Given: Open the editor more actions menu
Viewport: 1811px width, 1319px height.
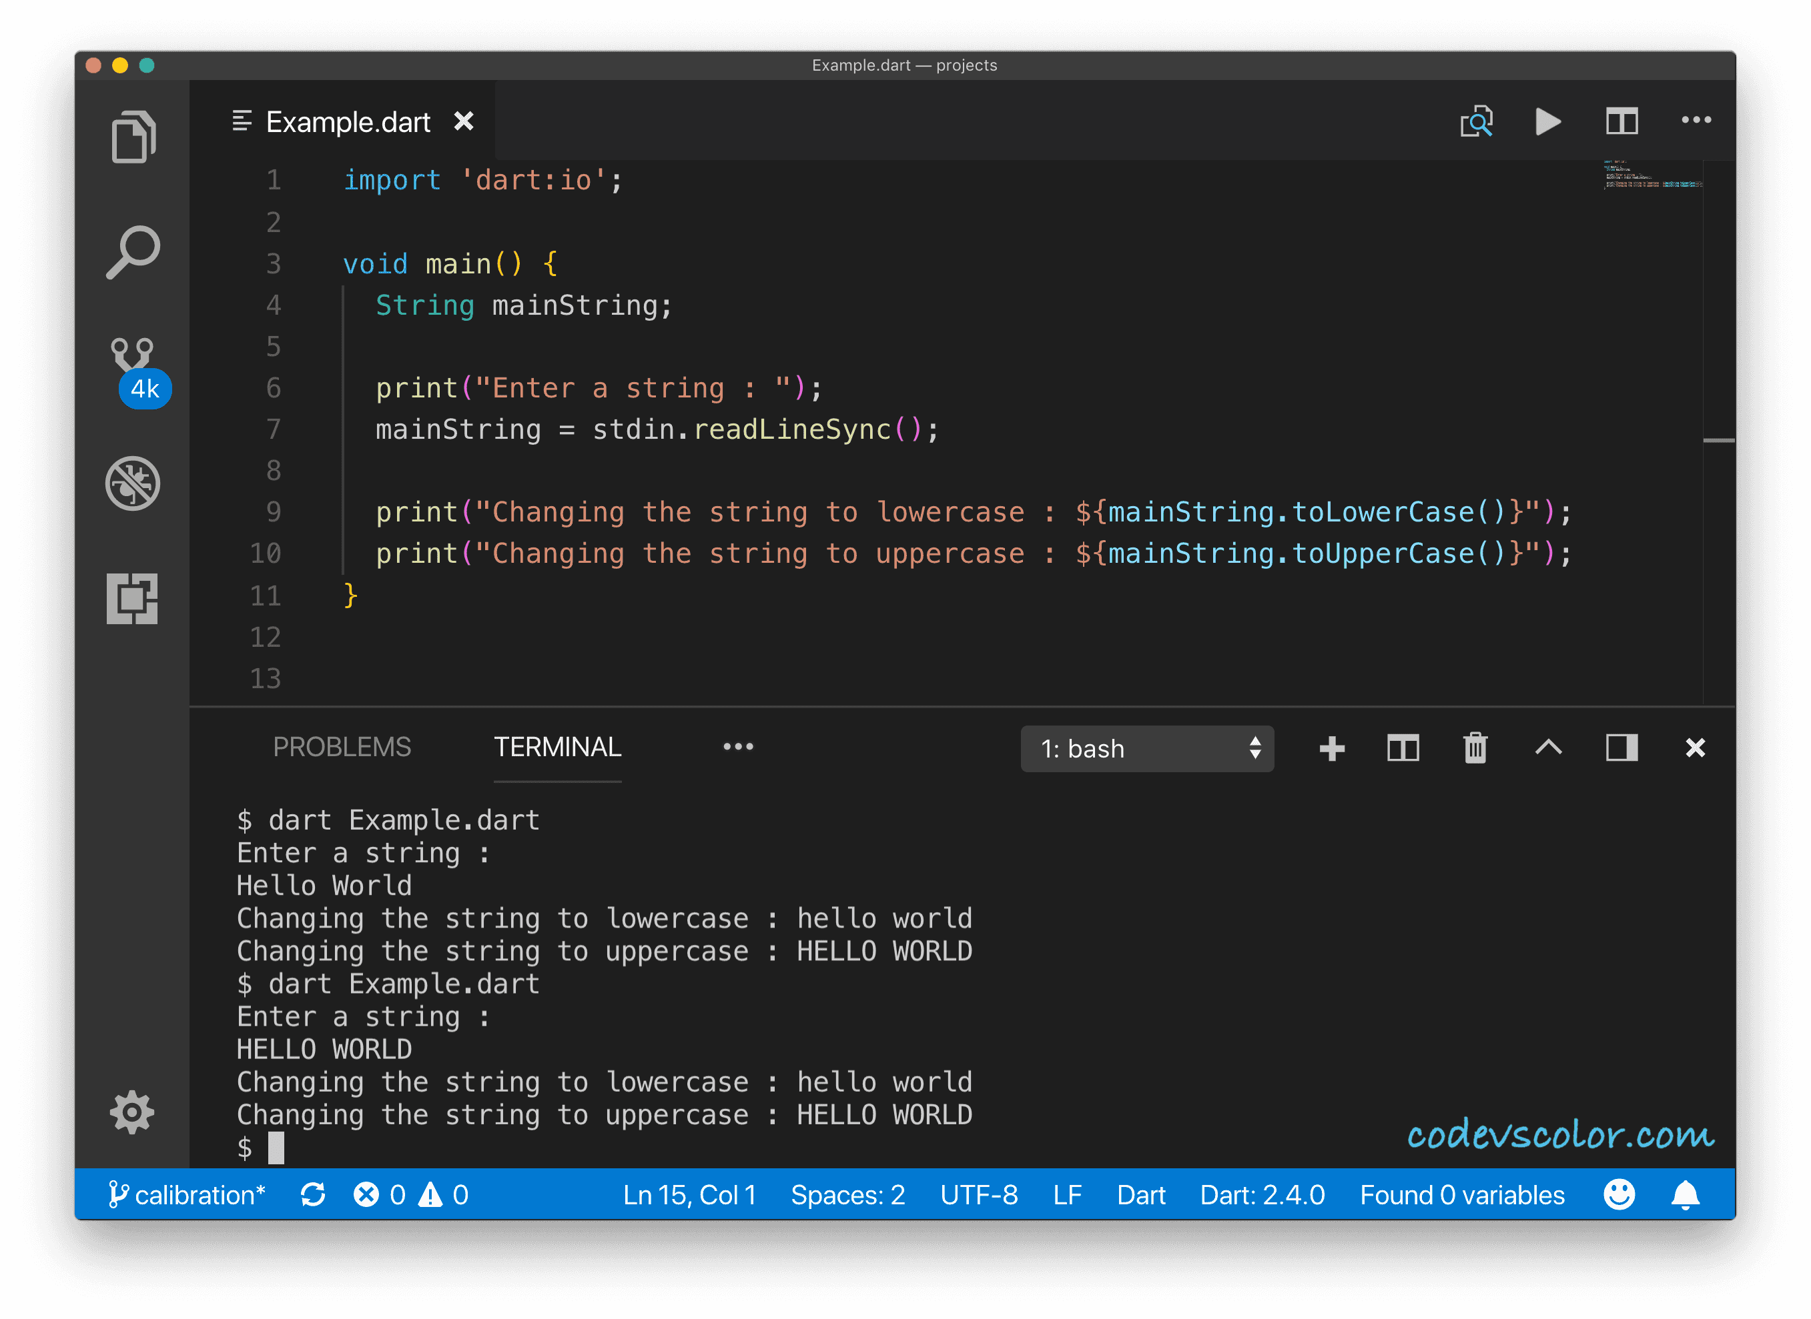Looking at the screenshot, I should [x=1696, y=120].
